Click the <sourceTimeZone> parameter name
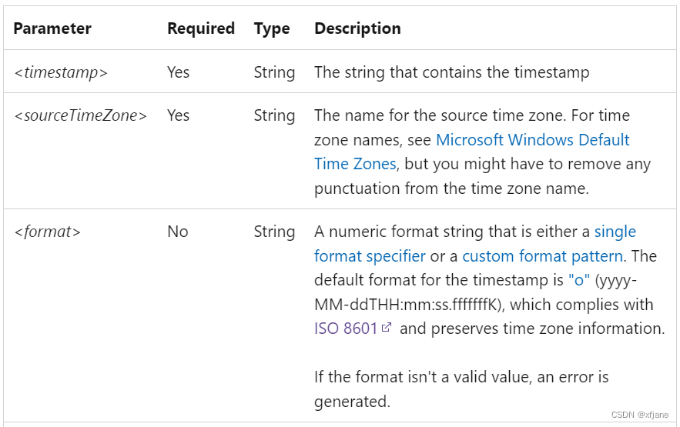 point(80,115)
